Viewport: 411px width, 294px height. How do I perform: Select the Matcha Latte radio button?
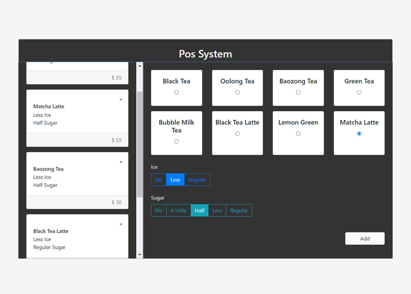tap(359, 134)
